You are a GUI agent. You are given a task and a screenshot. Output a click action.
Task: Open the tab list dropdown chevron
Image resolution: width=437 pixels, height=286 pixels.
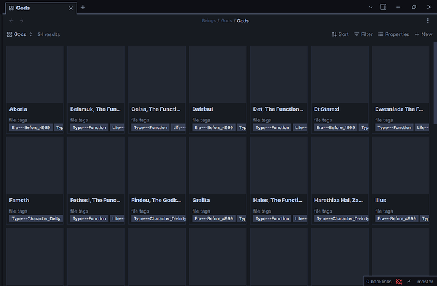pyautogui.click(x=367, y=8)
